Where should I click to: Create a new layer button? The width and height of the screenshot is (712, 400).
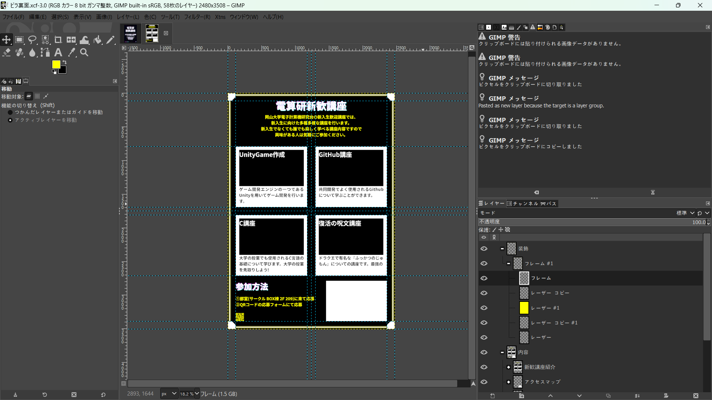[492, 396]
